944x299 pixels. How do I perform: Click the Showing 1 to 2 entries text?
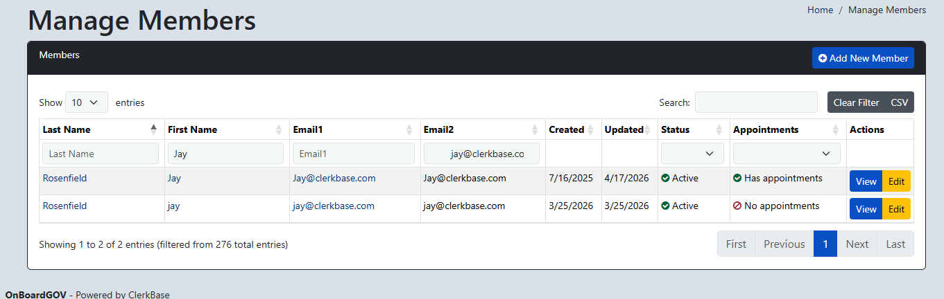coord(163,244)
